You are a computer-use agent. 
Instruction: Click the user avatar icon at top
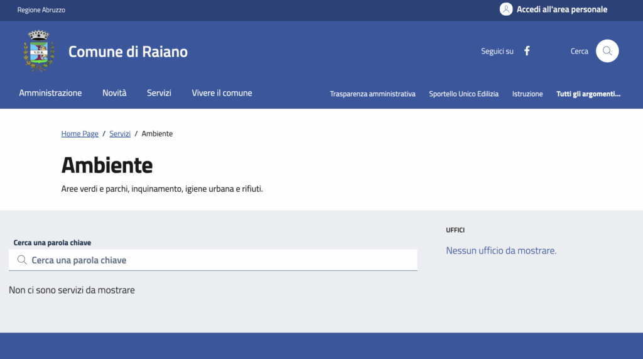(x=506, y=9)
